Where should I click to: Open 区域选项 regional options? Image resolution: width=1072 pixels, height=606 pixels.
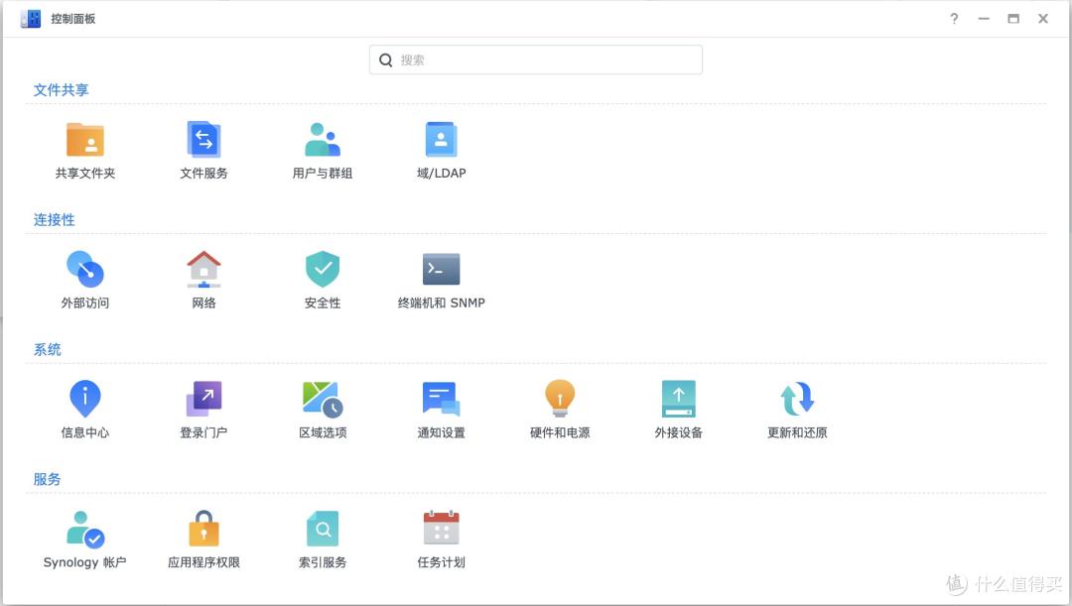(322, 399)
